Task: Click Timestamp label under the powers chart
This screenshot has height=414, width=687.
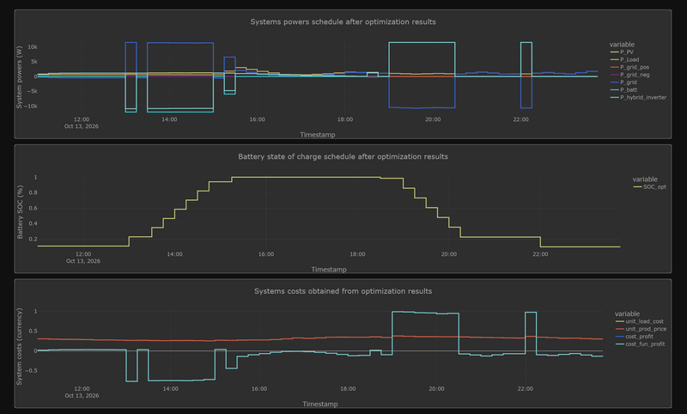Action: point(318,135)
